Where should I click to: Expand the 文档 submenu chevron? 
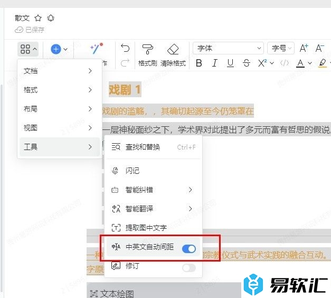[x=90, y=71]
